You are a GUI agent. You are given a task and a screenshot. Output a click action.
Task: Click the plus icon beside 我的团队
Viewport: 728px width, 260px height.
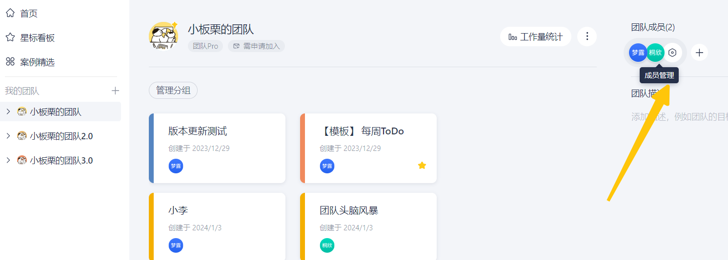[115, 91]
